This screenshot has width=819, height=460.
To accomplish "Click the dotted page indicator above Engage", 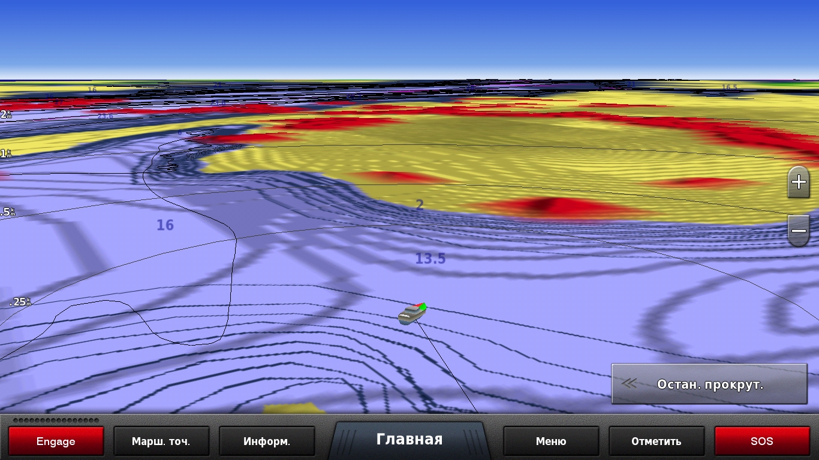I will tap(56, 420).
